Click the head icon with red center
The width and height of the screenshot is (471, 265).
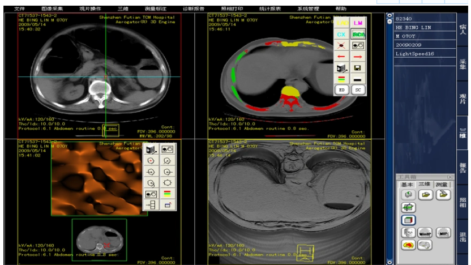[151, 161]
